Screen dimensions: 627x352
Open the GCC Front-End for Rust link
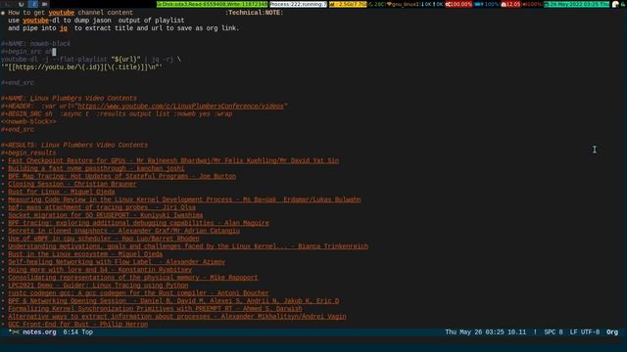(x=78, y=324)
